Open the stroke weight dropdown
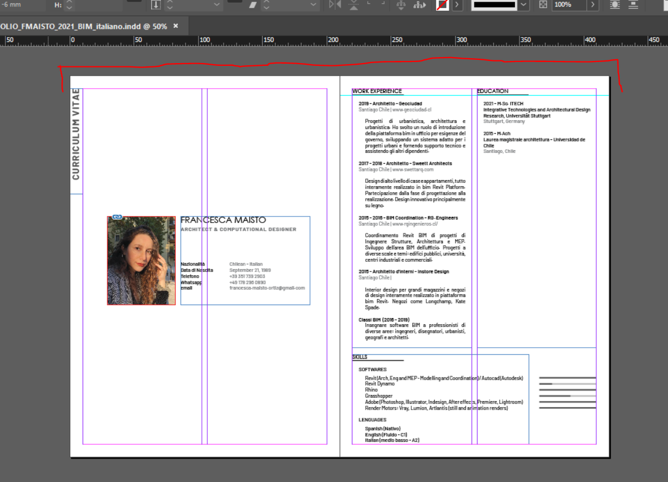Image resolution: width=668 pixels, height=482 pixels. pos(523,5)
